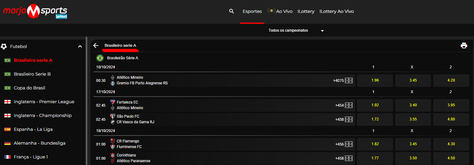Select Vasco da Gama win at 4.80
Image resolution: width=474 pixels, height=165 pixels.
pyautogui.click(x=451, y=119)
